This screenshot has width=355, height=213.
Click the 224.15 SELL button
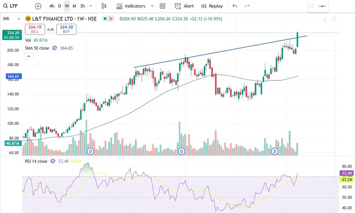35,29
